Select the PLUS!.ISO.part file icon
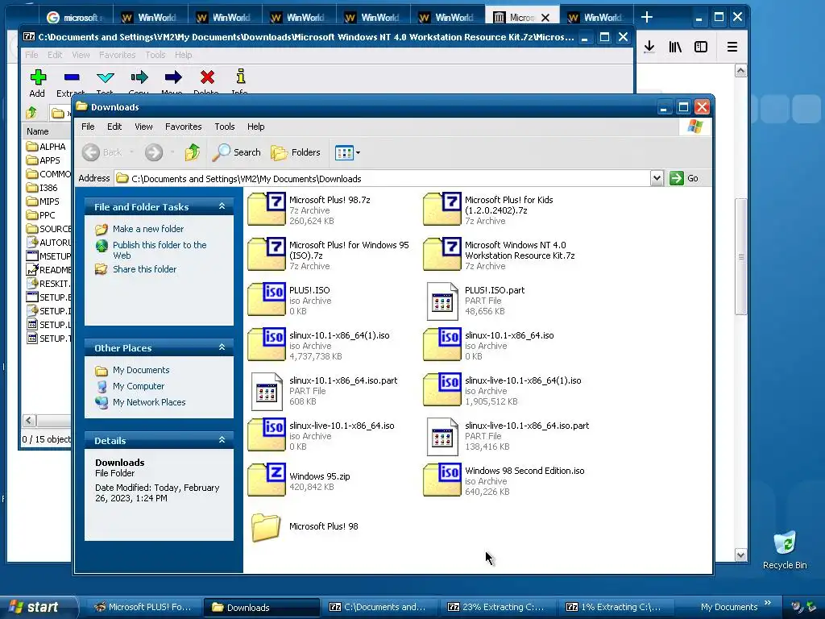 click(442, 301)
